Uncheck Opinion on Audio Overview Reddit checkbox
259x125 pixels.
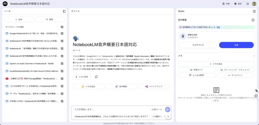click(x=62, y=64)
